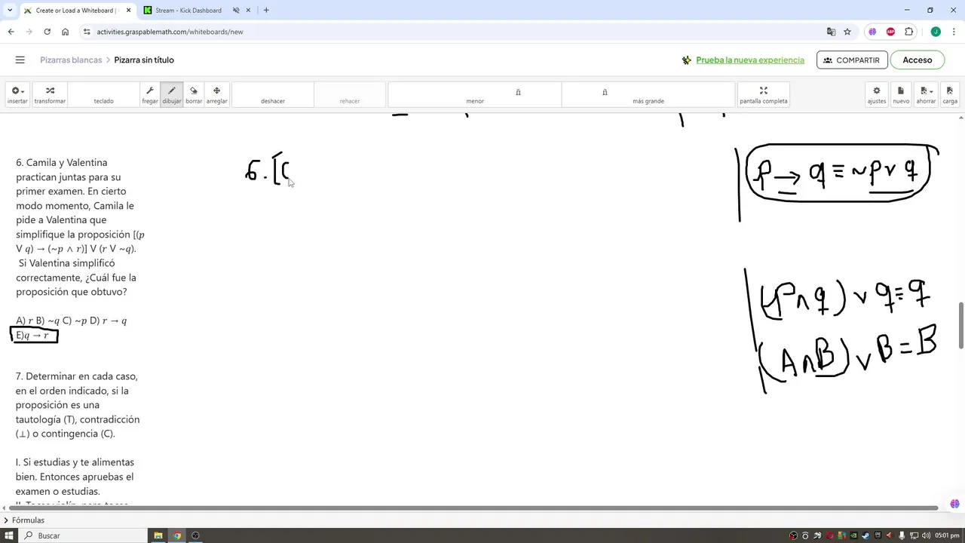
Task: Open the ABP ad blocker extension
Action: tap(890, 32)
